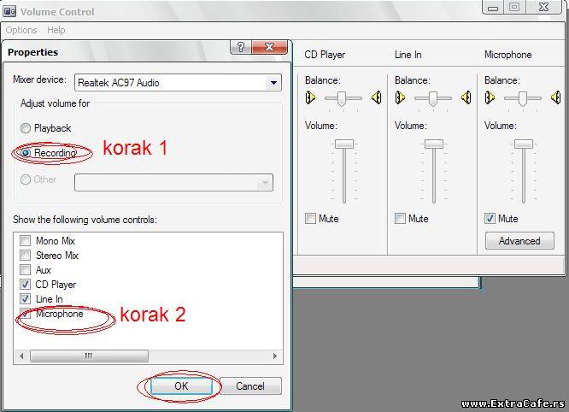The width and height of the screenshot is (569, 412).
Task: Uncheck the Line In volume control
Action: click(25, 299)
